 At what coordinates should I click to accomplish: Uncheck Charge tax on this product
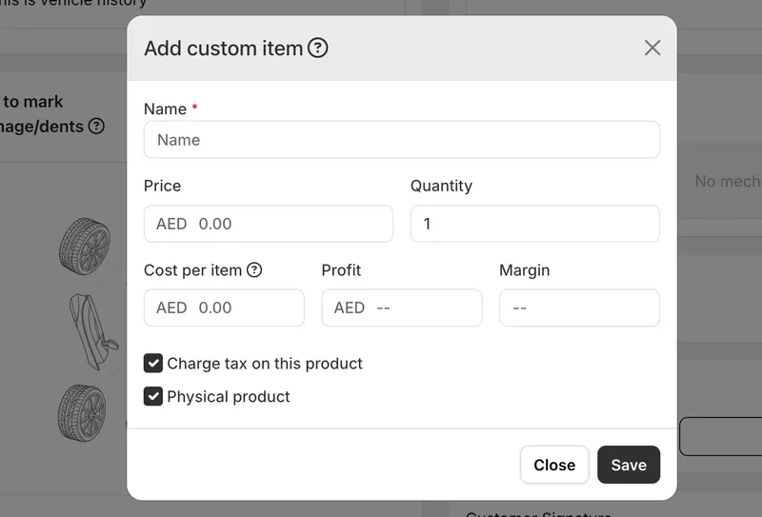coord(153,364)
